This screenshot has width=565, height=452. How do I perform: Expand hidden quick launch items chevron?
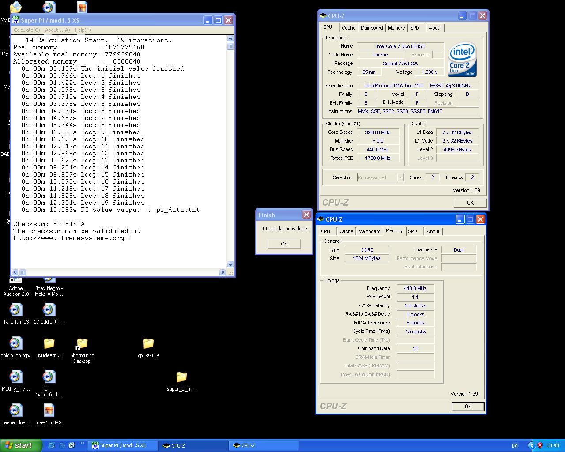click(x=83, y=443)
